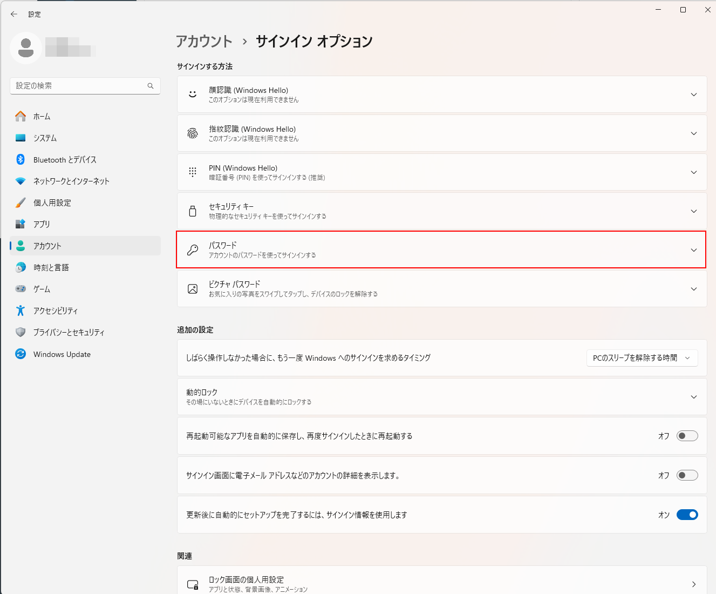Turn off 更新後に自動的にセットアップ switch
Screen dimensions: 716x594
[687, 515]
